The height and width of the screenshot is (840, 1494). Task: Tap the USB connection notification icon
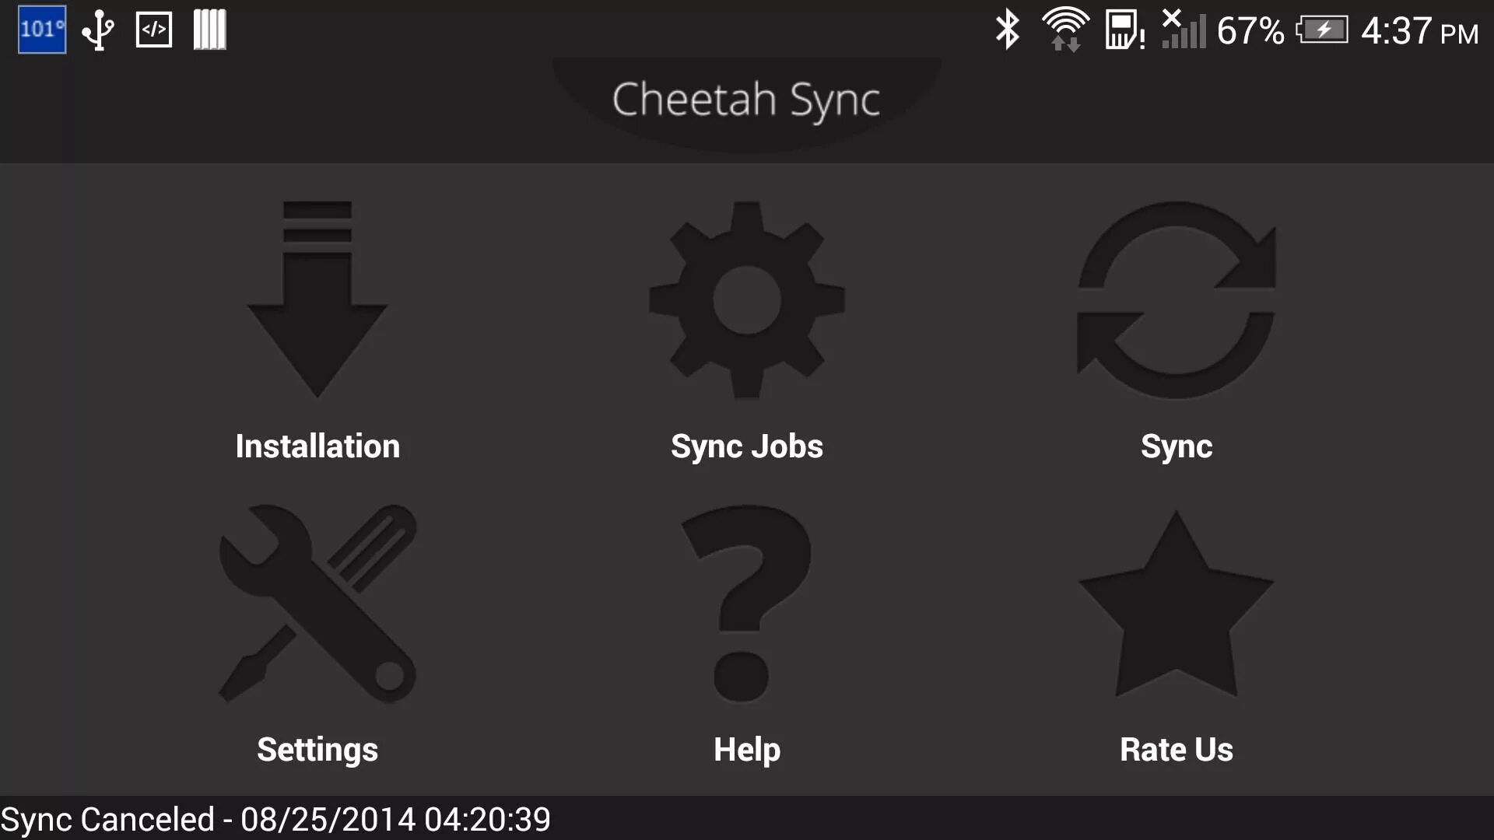tap(98, 30)
